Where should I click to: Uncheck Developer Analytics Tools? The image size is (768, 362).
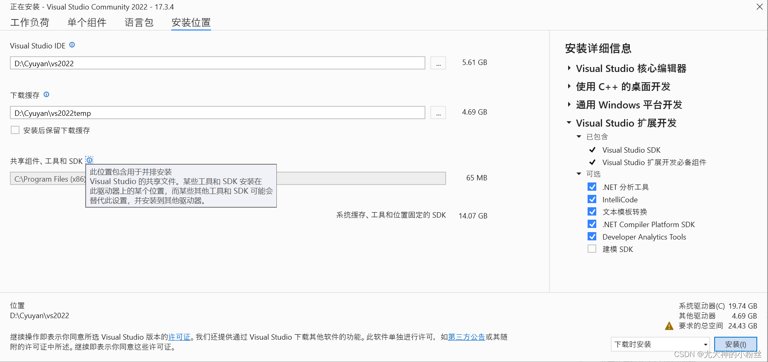tap(592, 237)
